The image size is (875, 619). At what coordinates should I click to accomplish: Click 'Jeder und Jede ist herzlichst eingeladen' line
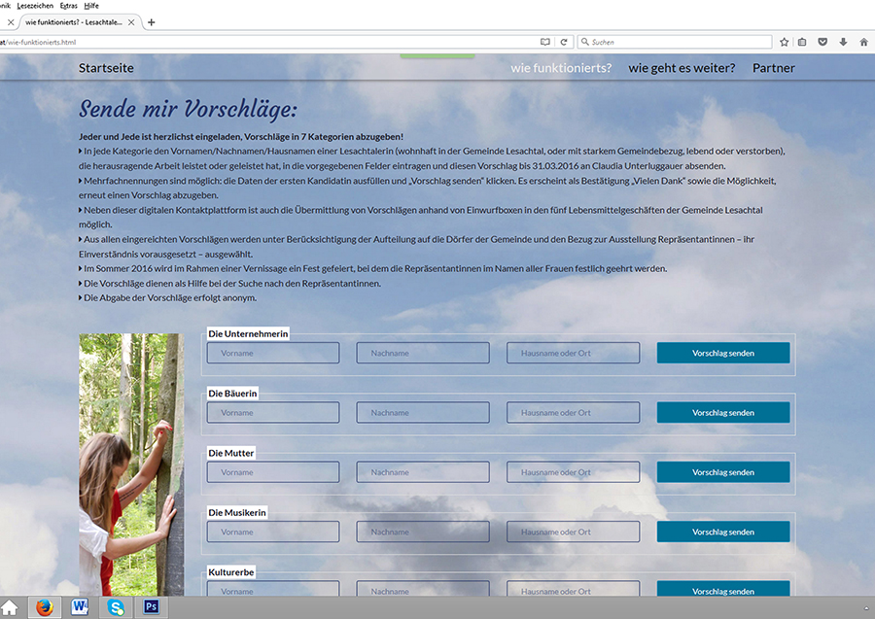pos(241,137)
